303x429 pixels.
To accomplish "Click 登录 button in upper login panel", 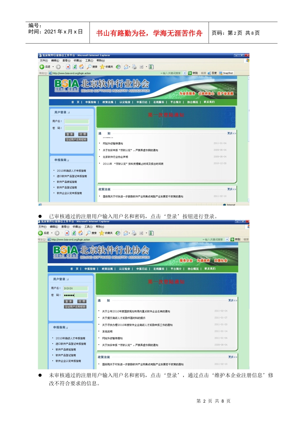I will [70, 134].
